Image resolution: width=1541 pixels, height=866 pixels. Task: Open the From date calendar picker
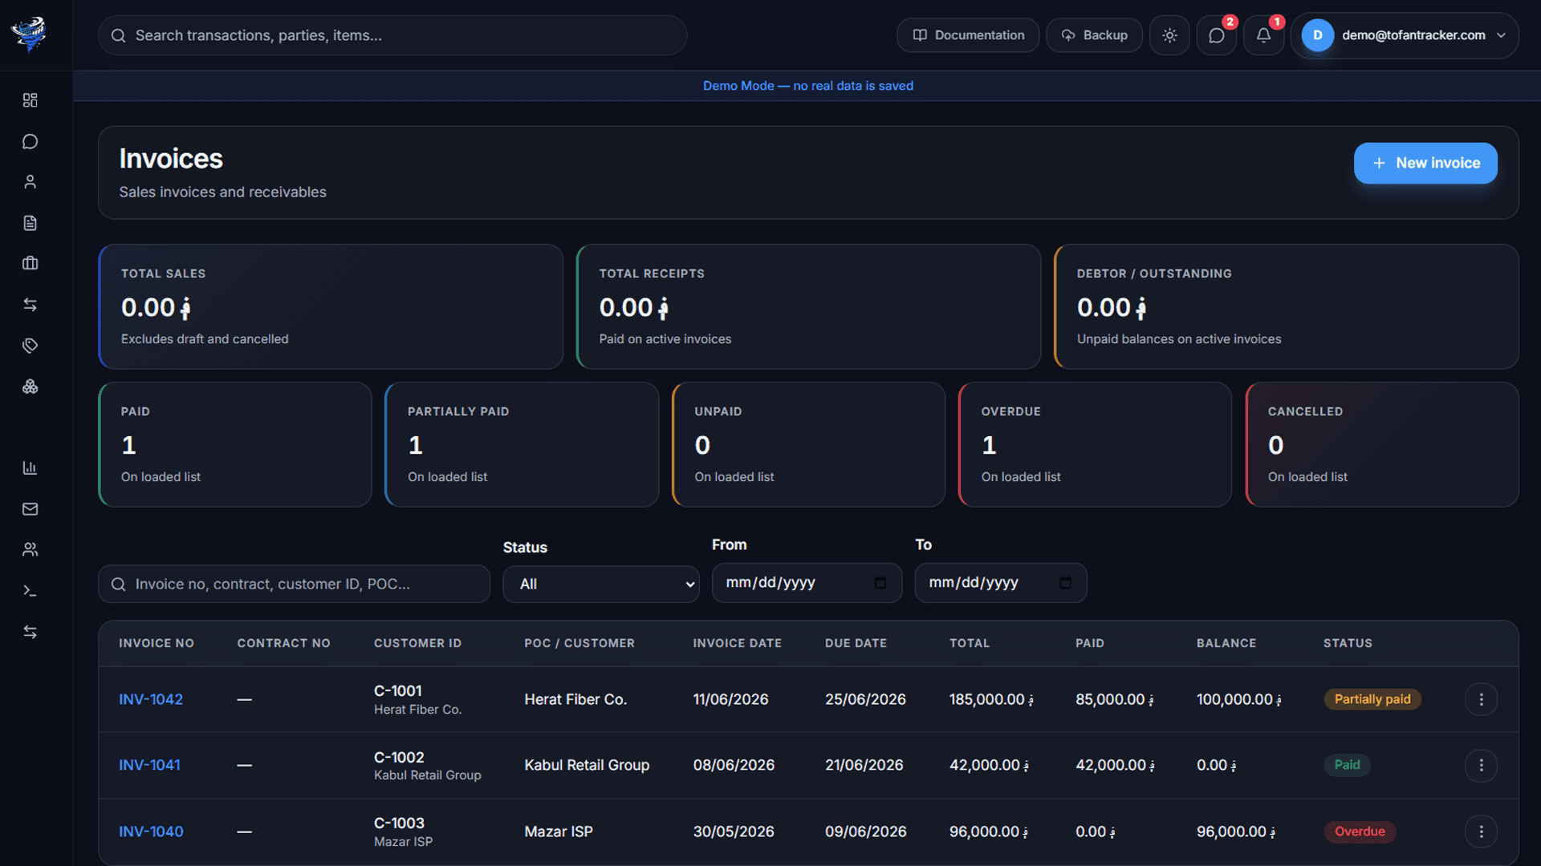(x=880, y=583)
